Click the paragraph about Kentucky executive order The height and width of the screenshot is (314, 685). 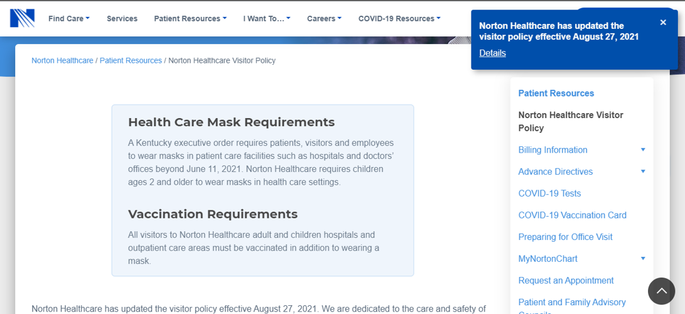[261, 163]
